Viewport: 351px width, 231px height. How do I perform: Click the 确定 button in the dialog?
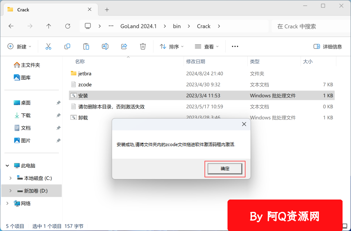(225, 169)
